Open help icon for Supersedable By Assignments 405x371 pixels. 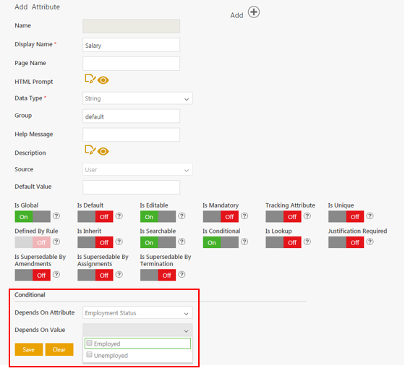(119, 274)
